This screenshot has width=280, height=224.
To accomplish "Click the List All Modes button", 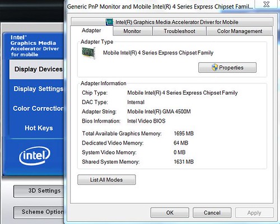I will pyautogui.click(x=106, y=180).
